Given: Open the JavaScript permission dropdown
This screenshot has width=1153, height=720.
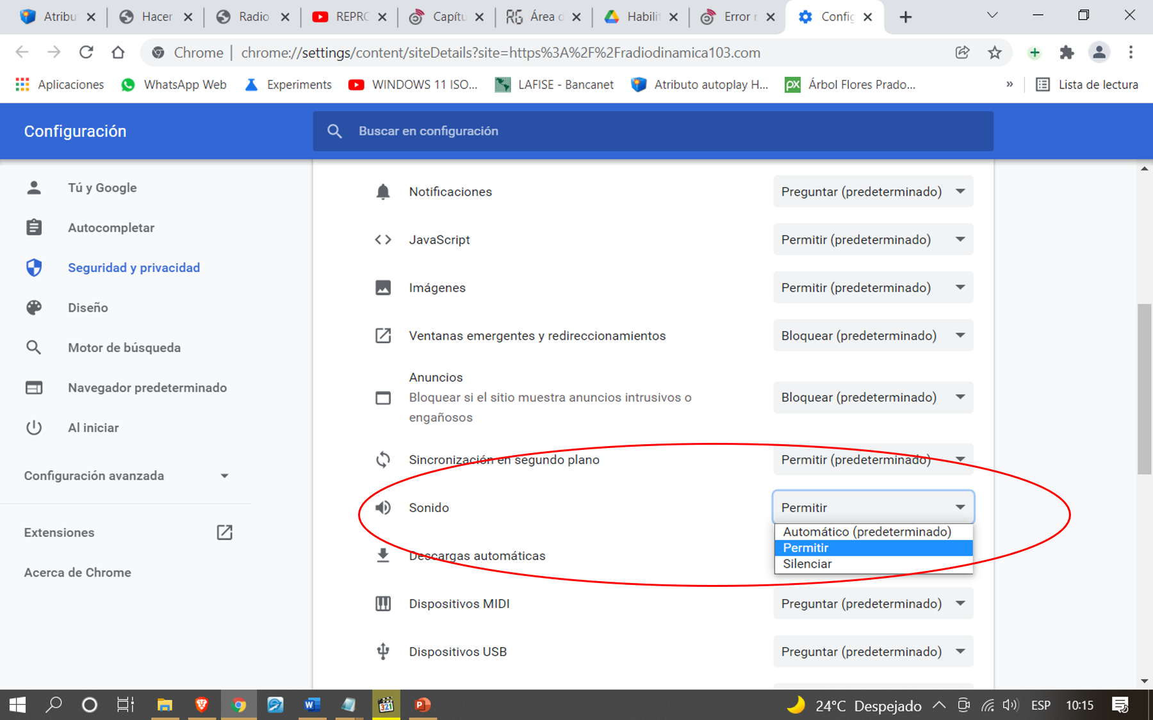Looking at the screenshot, I should tap(872, 240).
